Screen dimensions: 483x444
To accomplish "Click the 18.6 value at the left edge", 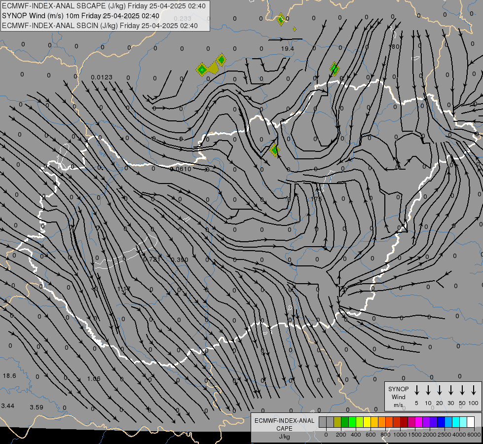I will tap(9, 375).
